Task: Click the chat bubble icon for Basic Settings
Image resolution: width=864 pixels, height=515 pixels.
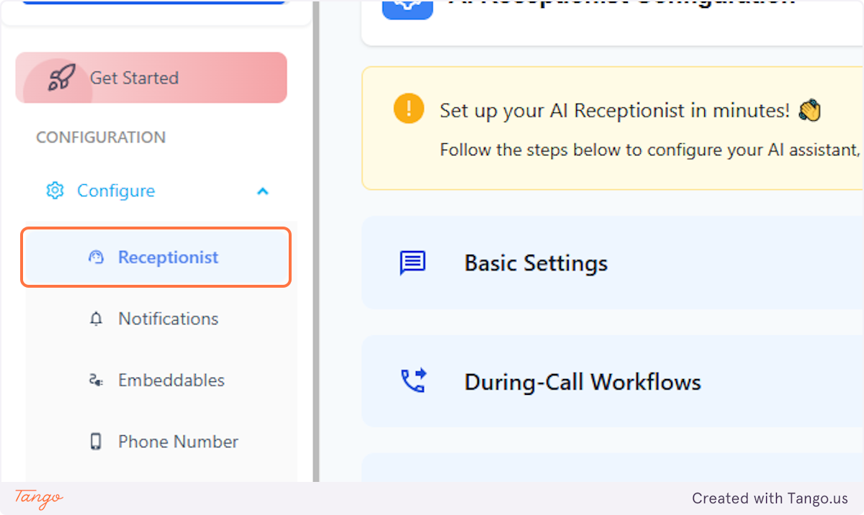Action: click(x=412, y=263)
